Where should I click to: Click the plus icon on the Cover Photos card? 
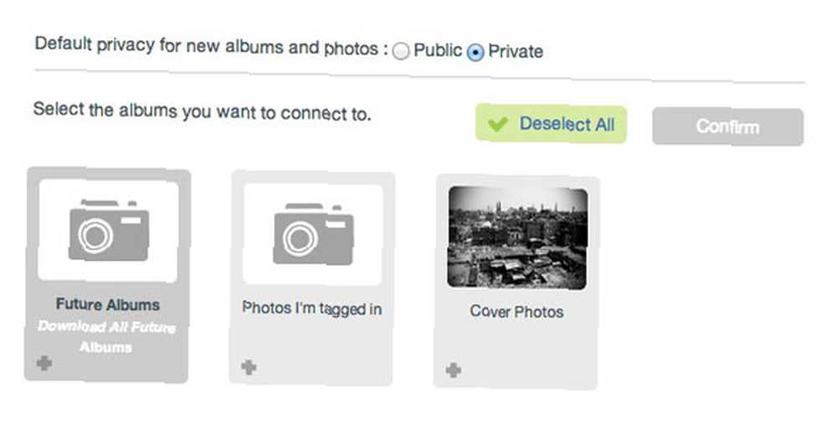coord(453,370)
